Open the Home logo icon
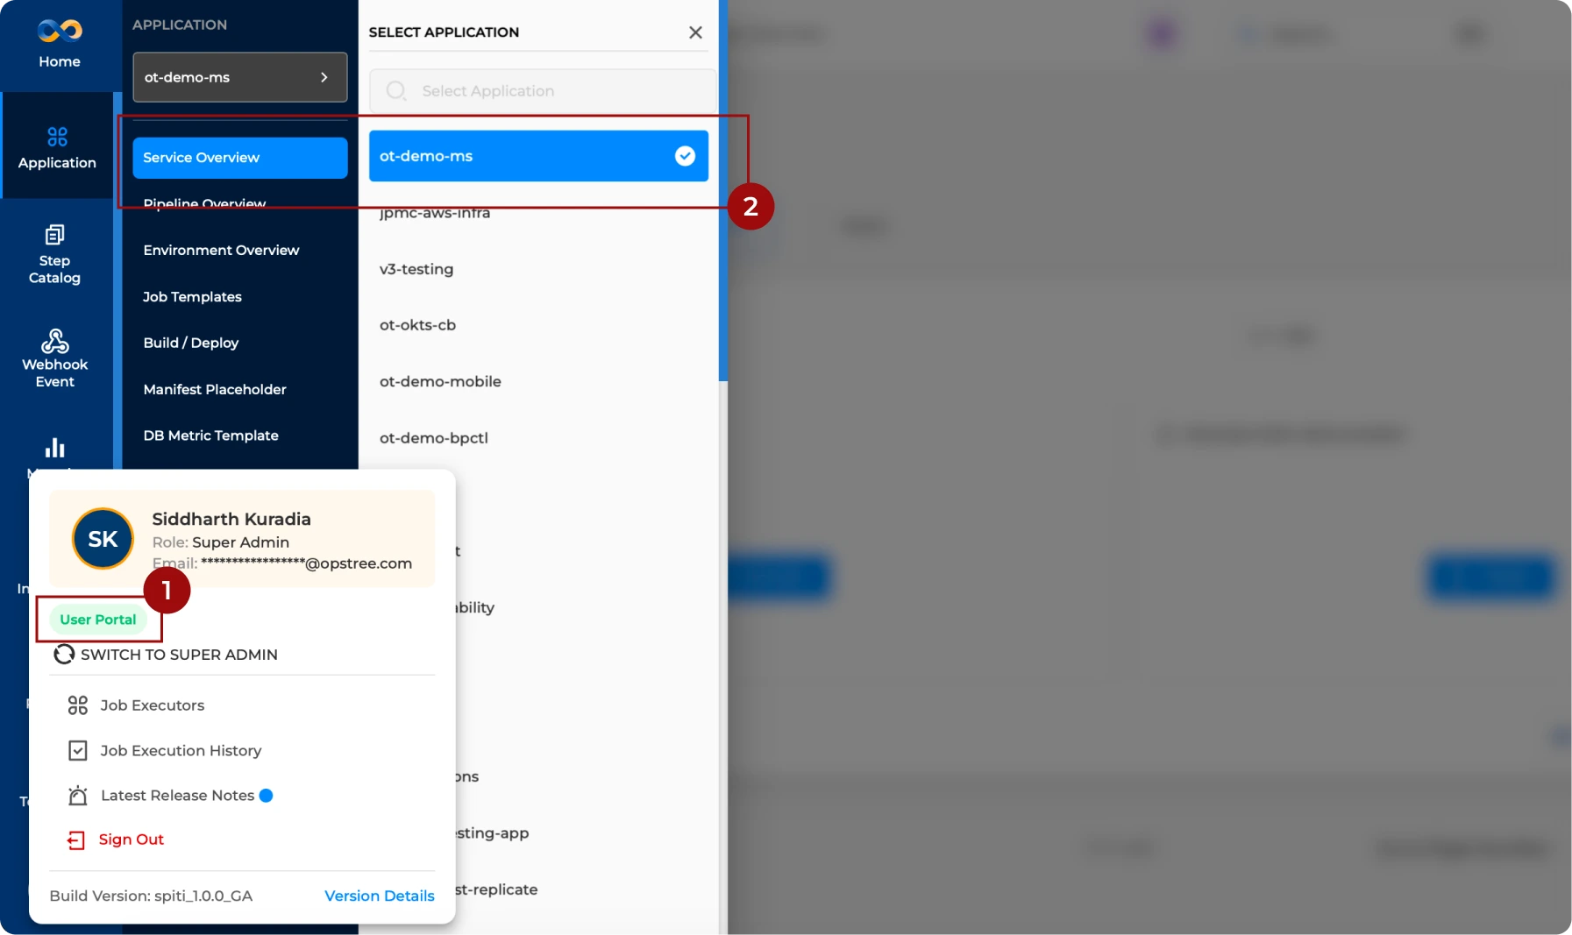This screenshot has height=935, width=1572. [x=60, y=32]
